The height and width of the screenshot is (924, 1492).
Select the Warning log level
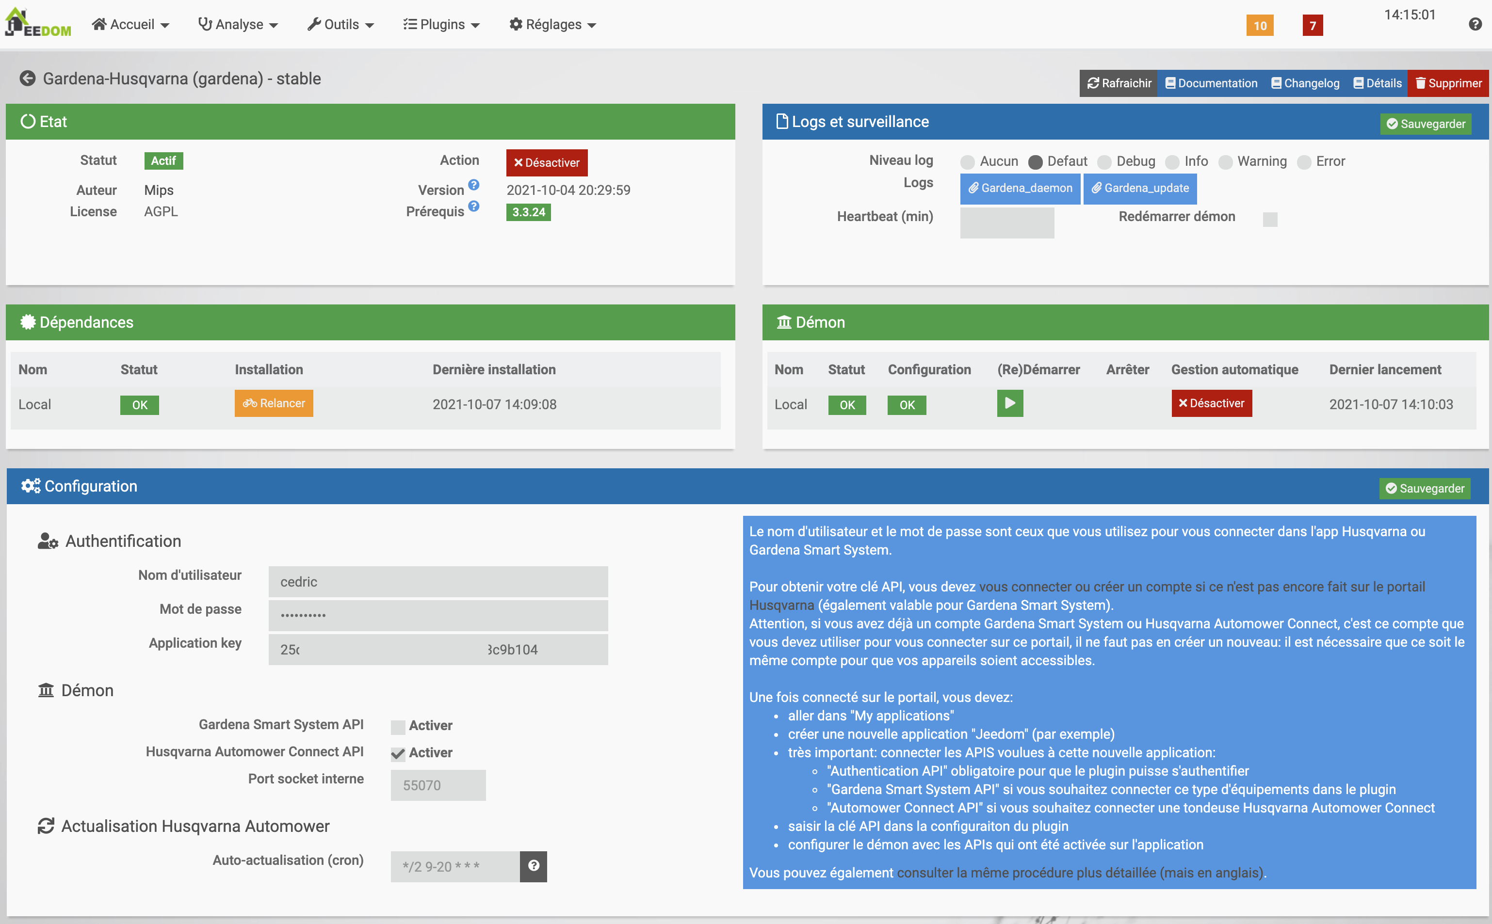click(x=1225, y=162)
